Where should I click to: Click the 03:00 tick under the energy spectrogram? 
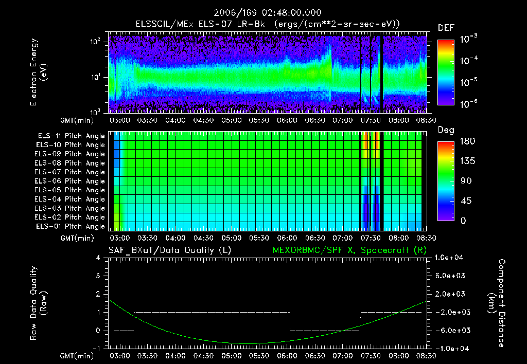pyautogui.click(x=119, y=120)
